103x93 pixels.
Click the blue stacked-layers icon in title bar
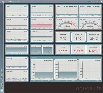point(89,2)
